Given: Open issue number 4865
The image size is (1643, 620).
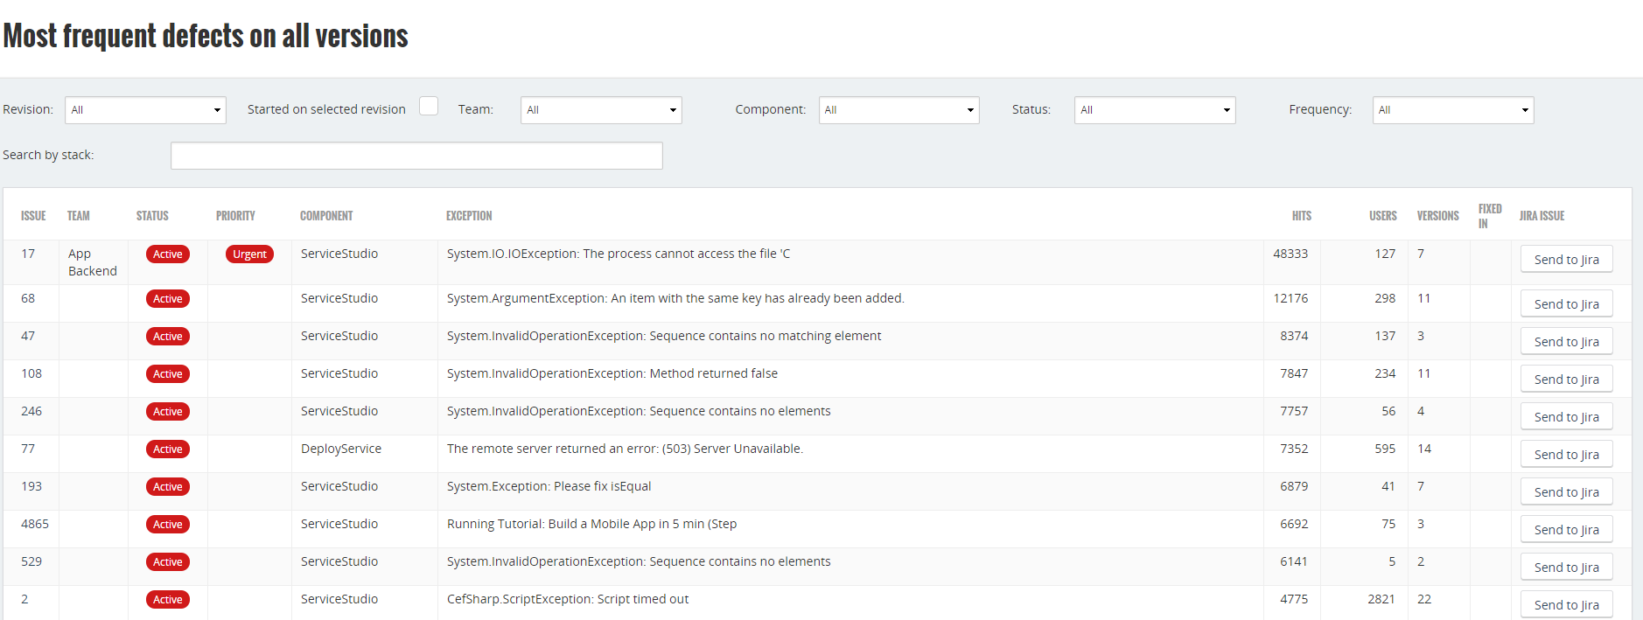Looking at the screenshot, I should click(x=35, y=524).
